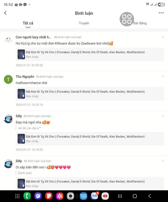168x202 pixels.
Task: Open the NovelToon app in the taskbar
Action: (x=83, y=196)
